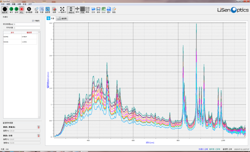
Task: Click the scroll-up arrow of wavelength table
Action: point(39,32)
